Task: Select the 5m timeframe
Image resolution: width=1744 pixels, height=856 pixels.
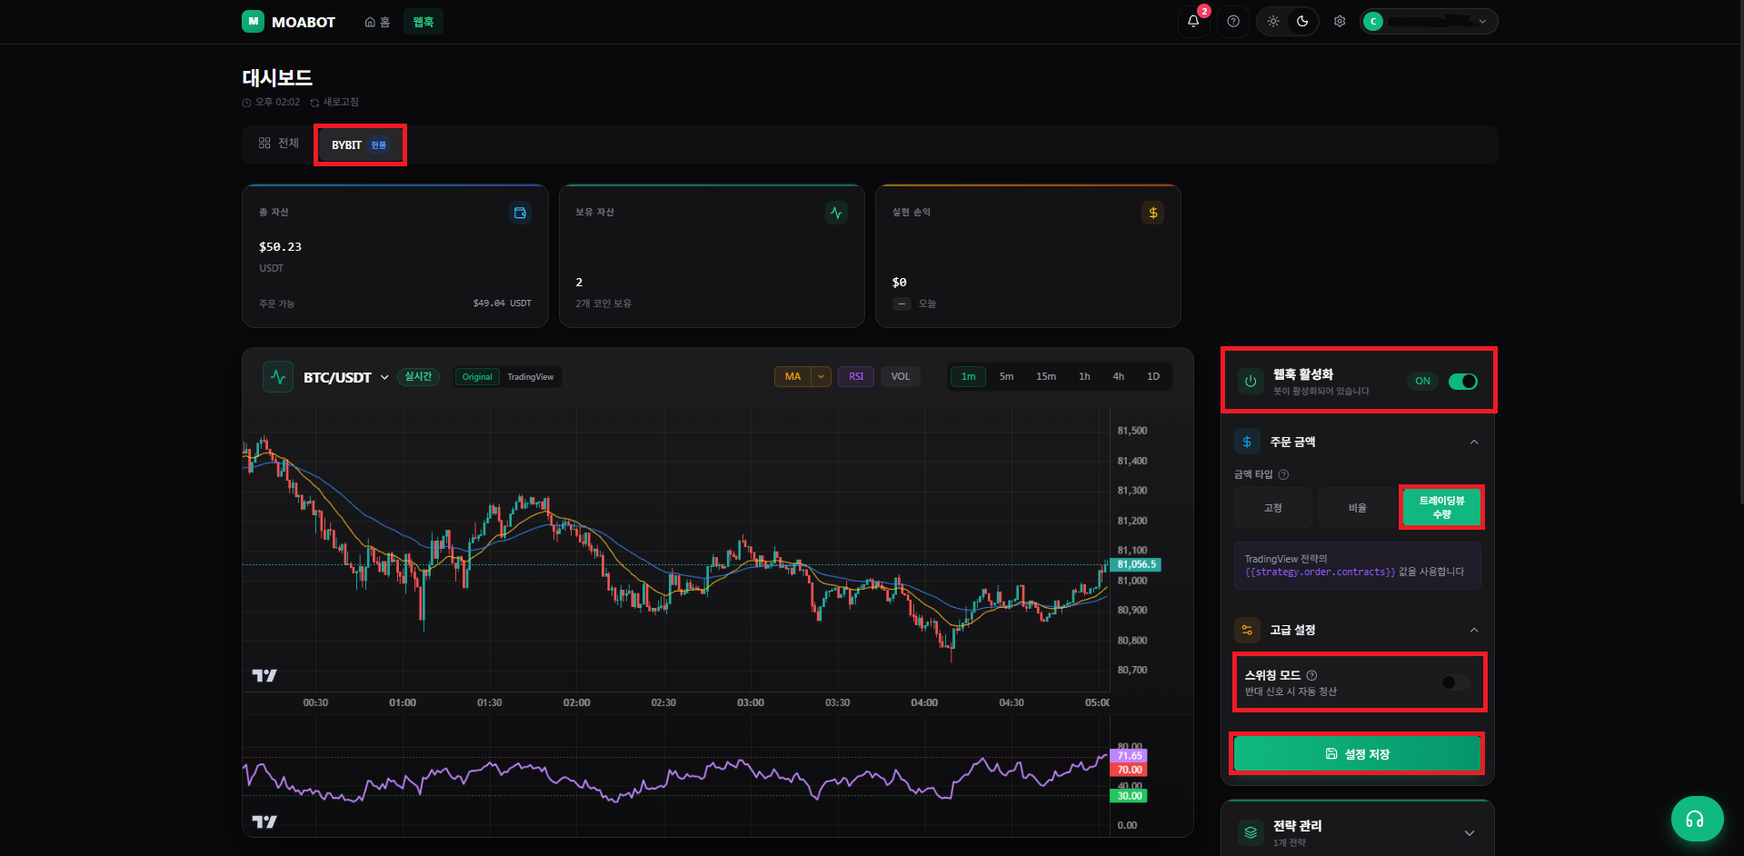Action: (x=1007, y=376)
